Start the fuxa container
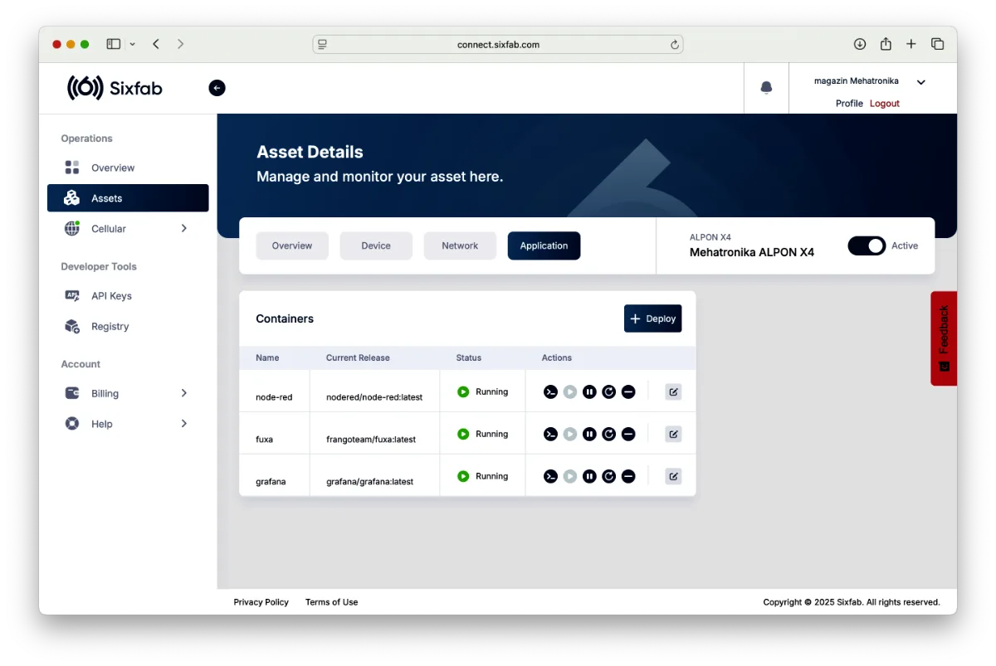This screenshot has height=666, width=996. coord(569,434)
